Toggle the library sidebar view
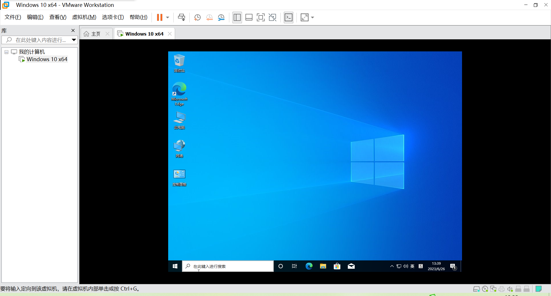Screen dimensions: 551x296 237,18
